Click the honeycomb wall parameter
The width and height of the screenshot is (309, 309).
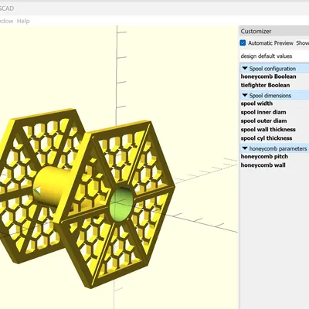click(x=263, y=165)
